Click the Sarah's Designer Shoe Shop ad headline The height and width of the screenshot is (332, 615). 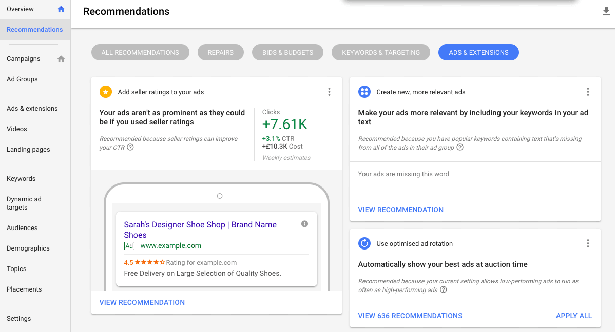[200, 230]
